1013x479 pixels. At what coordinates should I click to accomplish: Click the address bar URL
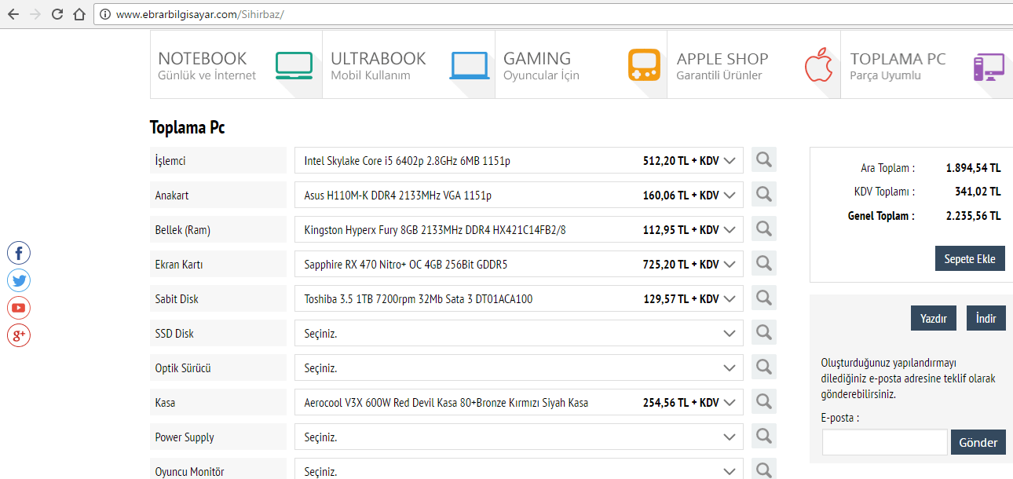199,14
